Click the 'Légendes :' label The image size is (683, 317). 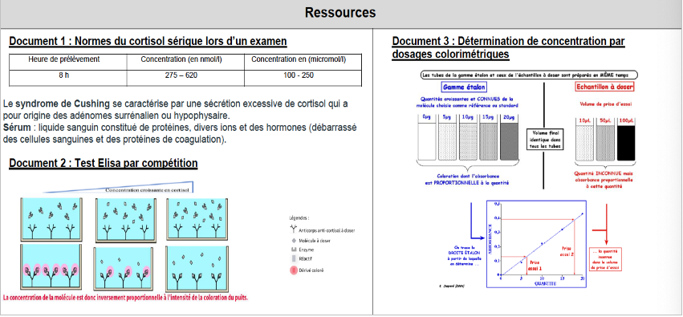299,217
